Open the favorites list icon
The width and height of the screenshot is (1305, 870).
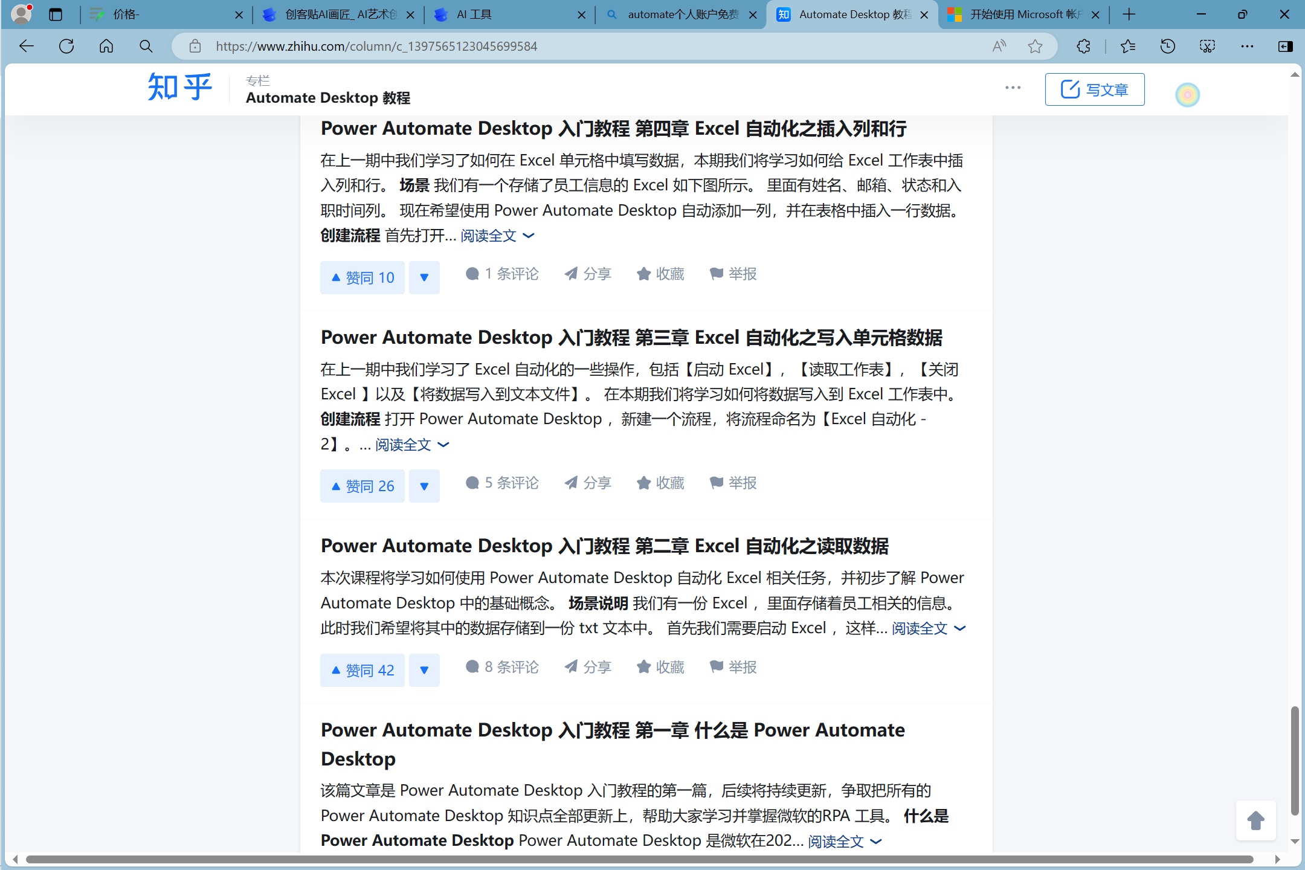(1128, 47)
